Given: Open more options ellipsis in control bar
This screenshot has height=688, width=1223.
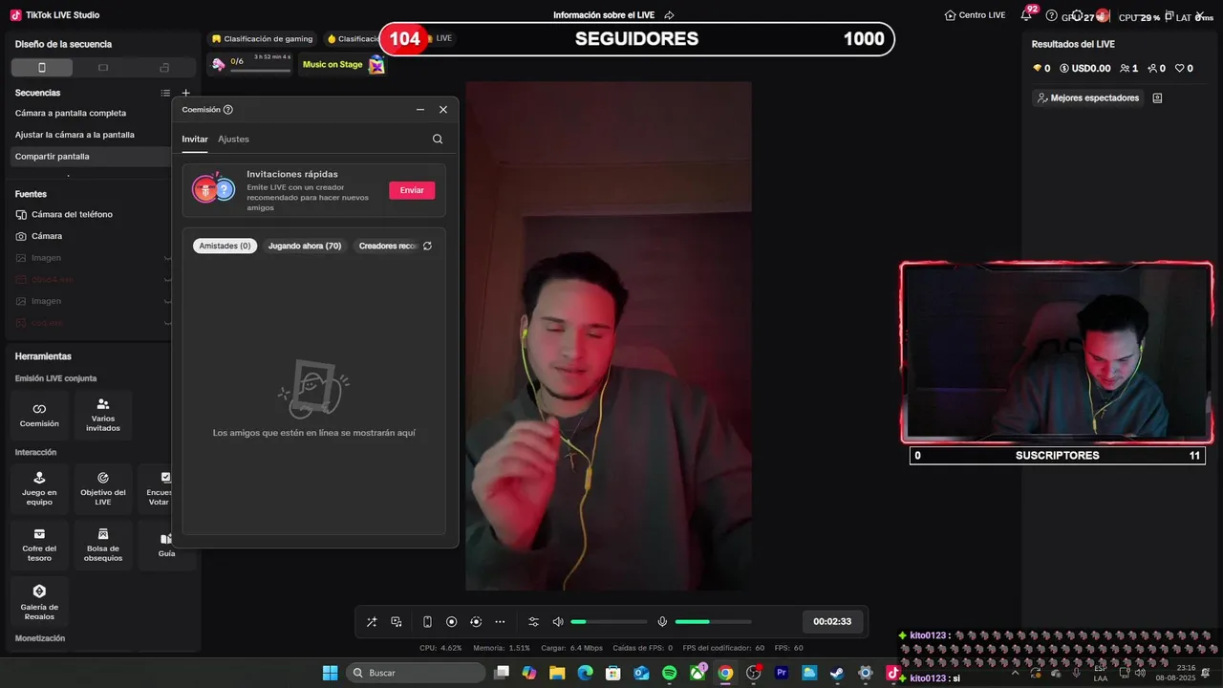Looking at the screenshot, I should tap(500, 622).
